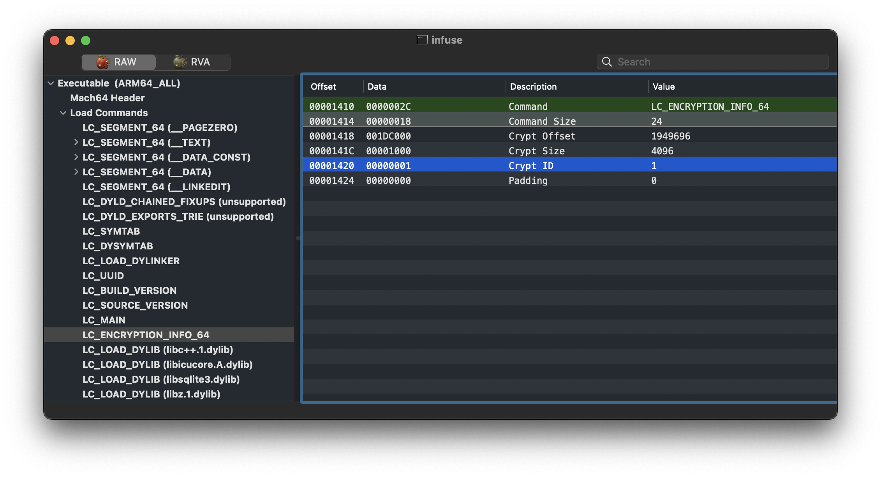Select LC_LOAD_DYLIB (libicucore.A.dylib)
Screen dimensions: 881x477
click(x=167, y=364)
